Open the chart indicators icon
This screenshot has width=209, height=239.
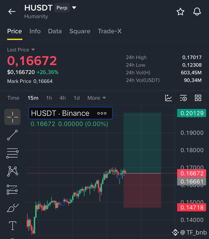click(168, 98)
